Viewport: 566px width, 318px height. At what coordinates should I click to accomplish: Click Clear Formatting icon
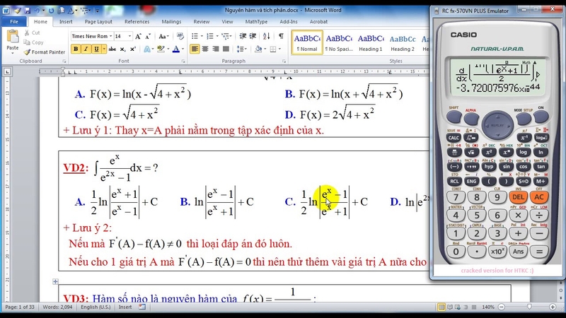coord(180,36)
